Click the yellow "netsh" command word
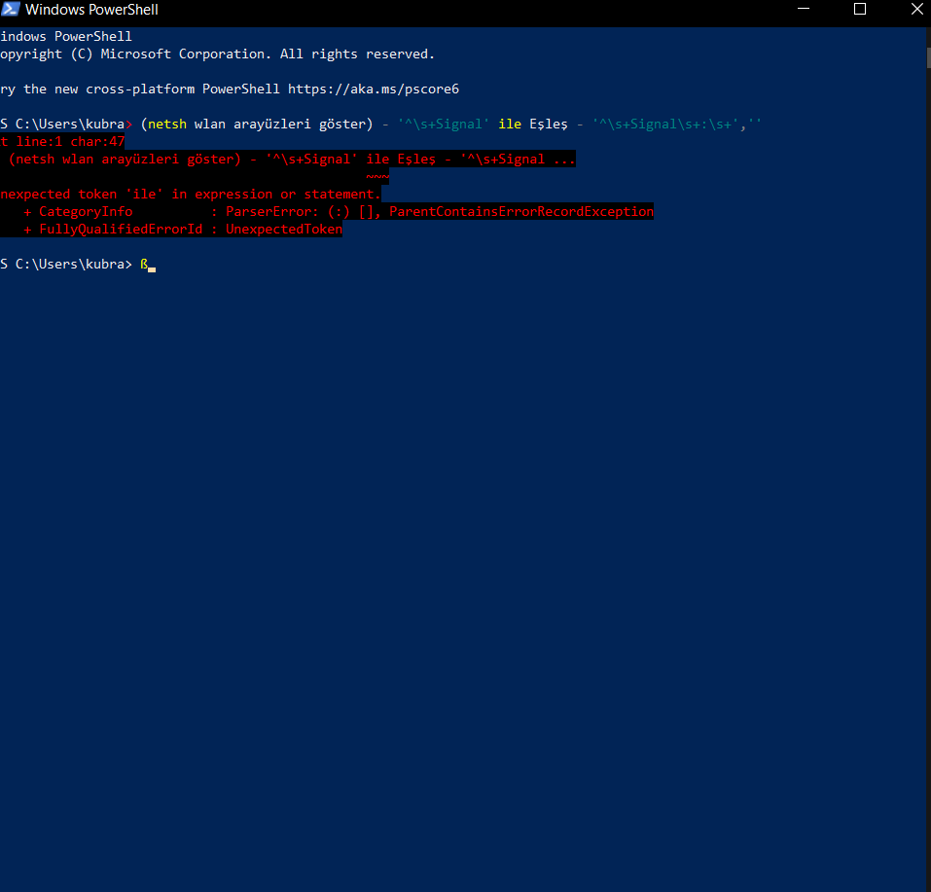 pos(167,124)
